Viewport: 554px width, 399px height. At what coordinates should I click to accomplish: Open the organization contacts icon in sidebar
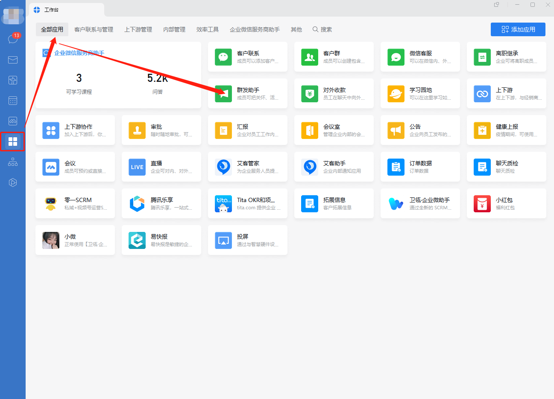pos(13,162)
